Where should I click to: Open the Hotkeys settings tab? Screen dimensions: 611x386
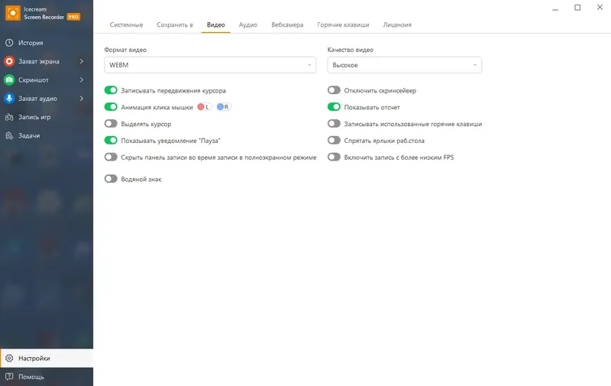pyautogui.click(x=343, y=25)
